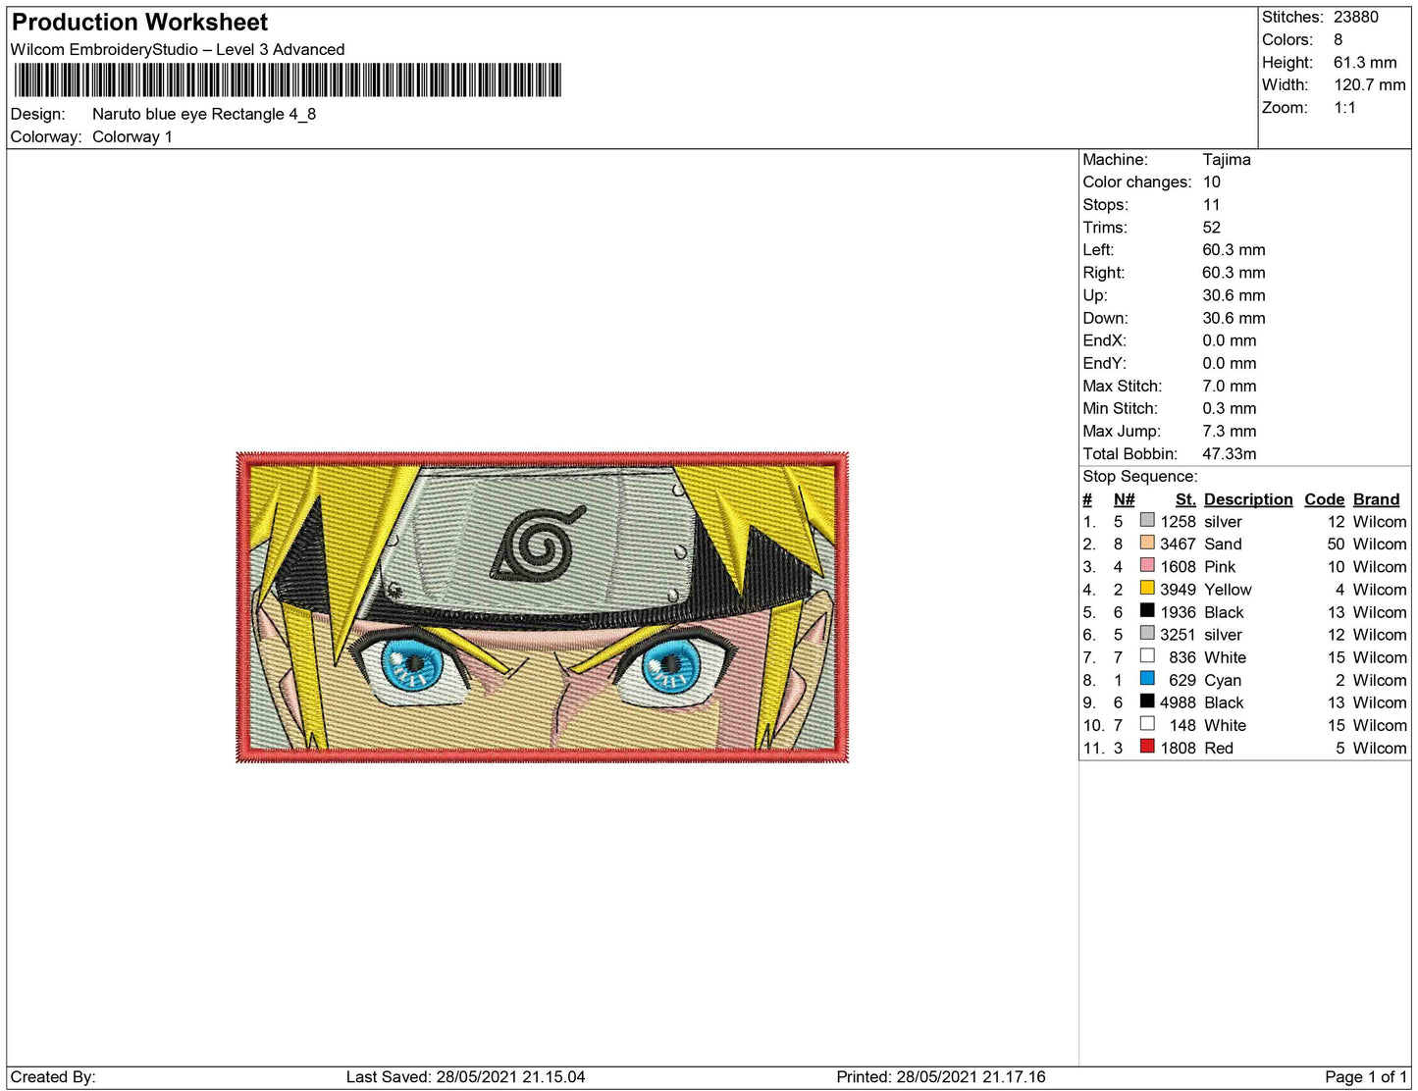
Task: Click the "Description" column header
Action: pos(1248,499)
